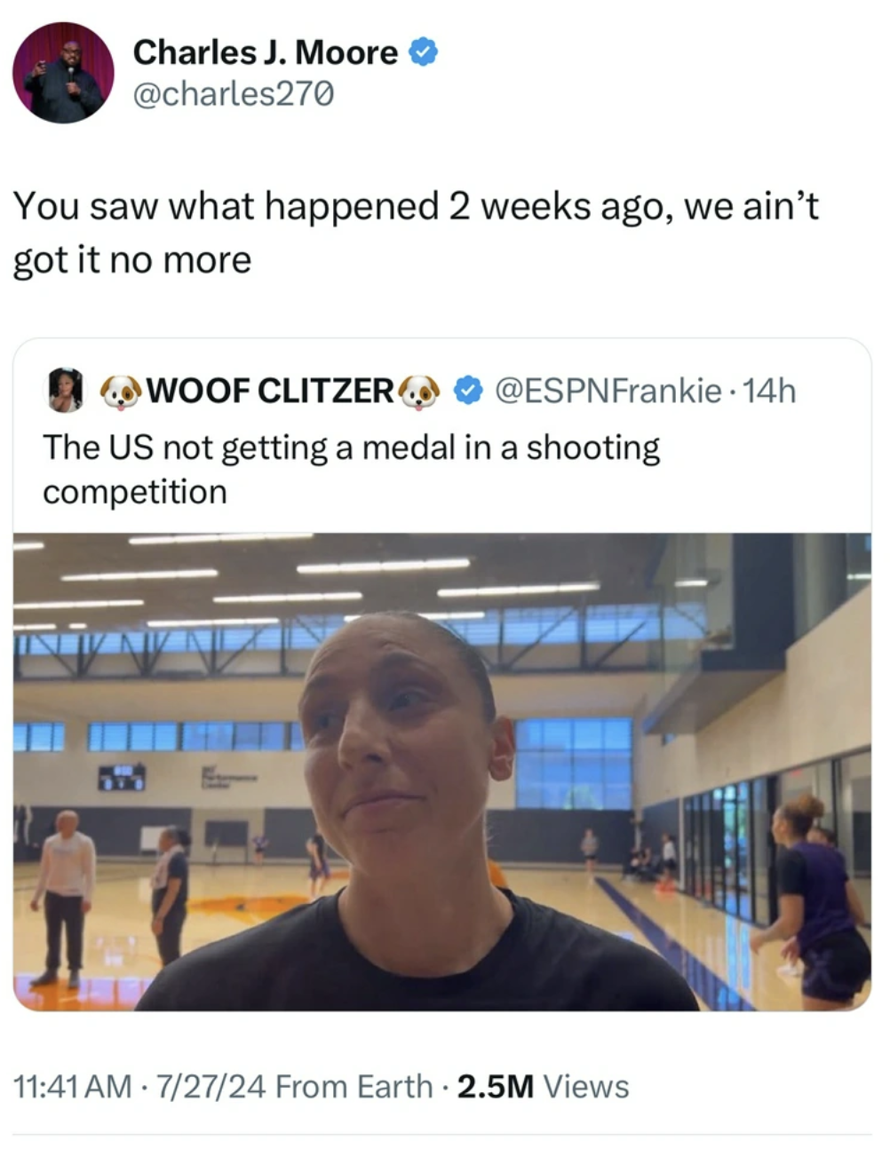Image resolution: width=890 pixels, height=1149 pixels.
Task: Open the @ESPNFrankie handle link
Action: coord(608,391)
